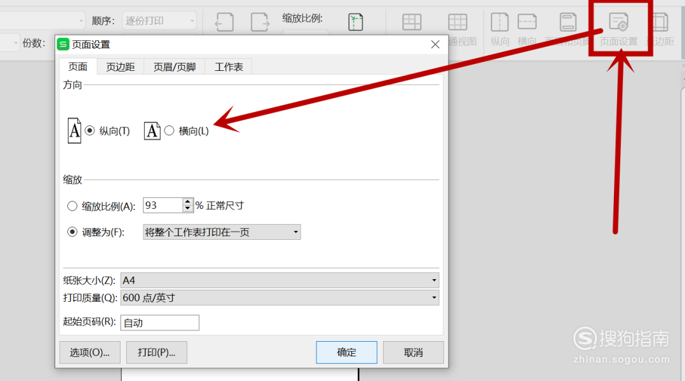
Task: Open the 工作表 tab
Action: click(228, 66)
